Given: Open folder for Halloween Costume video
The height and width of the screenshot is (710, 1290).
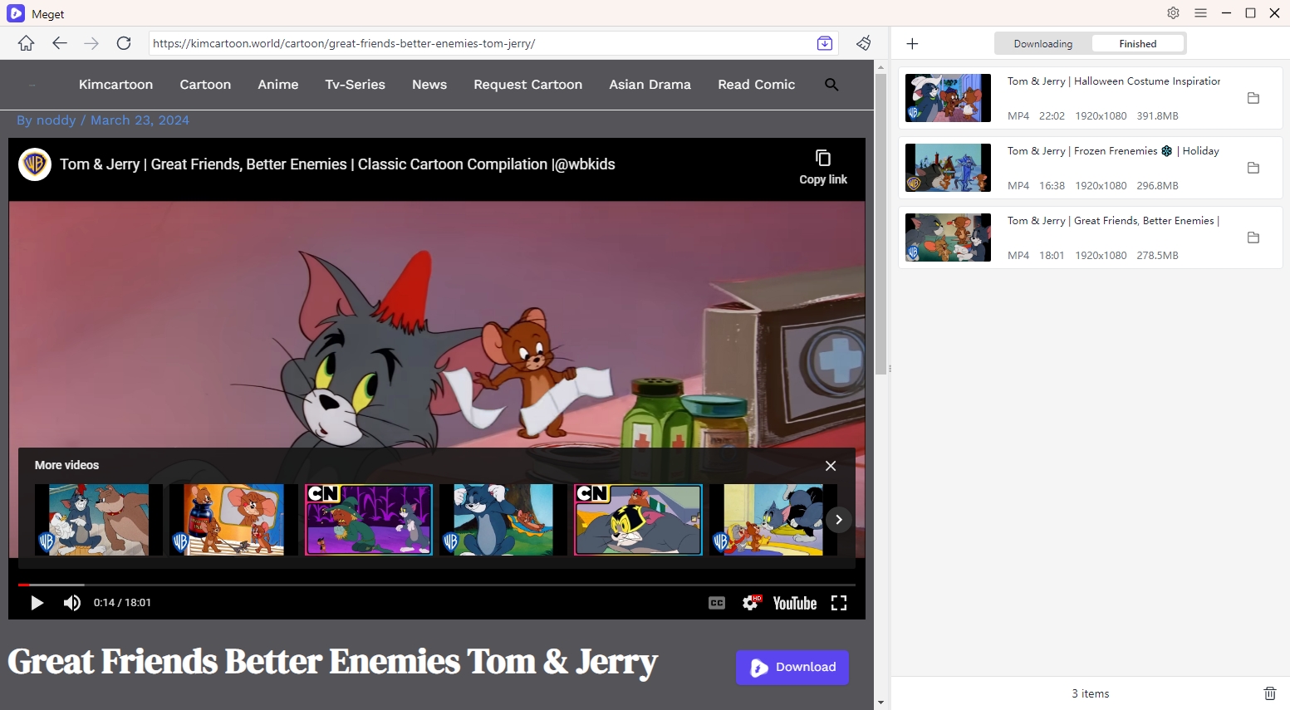Looking at the screenshot, I should pos(1253,98).
